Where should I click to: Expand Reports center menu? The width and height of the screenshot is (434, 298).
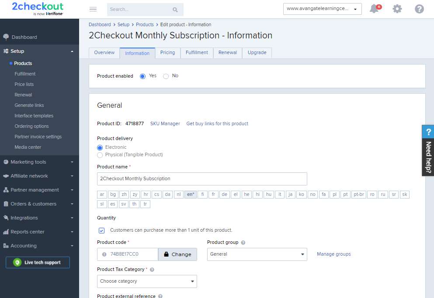tap(72, 232)
